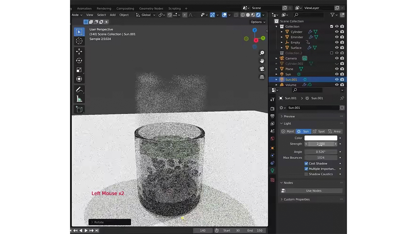Click the zoom magnifier viewport icon
The width and height of the screenshot is (417, 234).
coord(262,53)
